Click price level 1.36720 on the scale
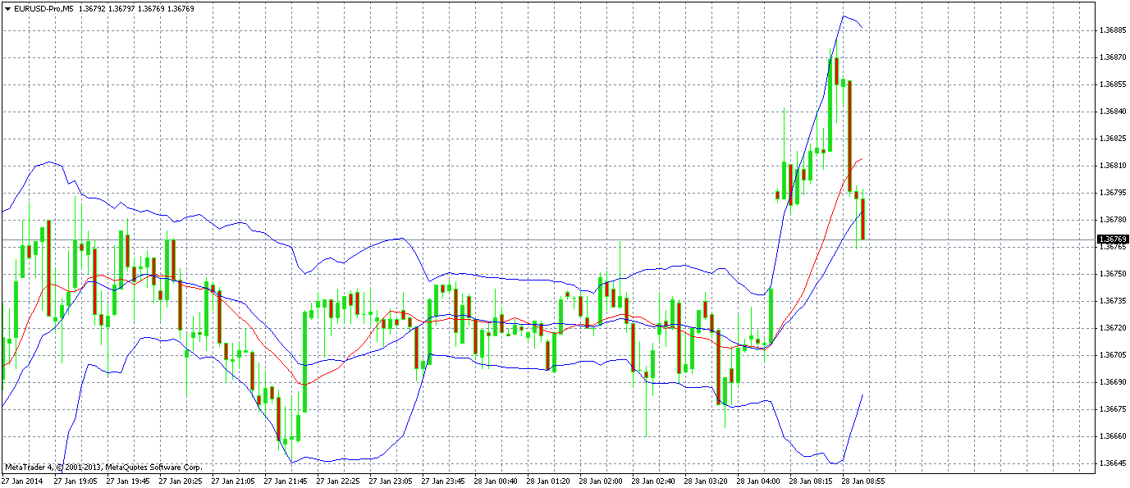The height and width of the screenshot is (488, 1130). [1112, 328]
